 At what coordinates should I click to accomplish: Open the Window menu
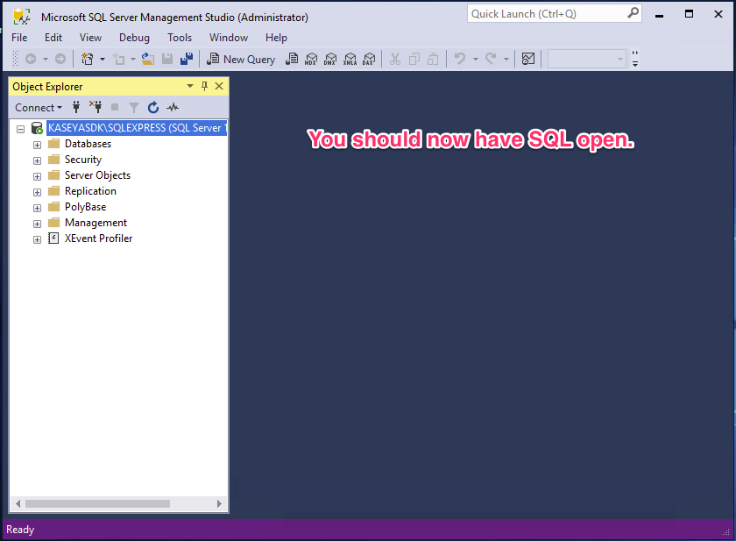pos(229,38)
